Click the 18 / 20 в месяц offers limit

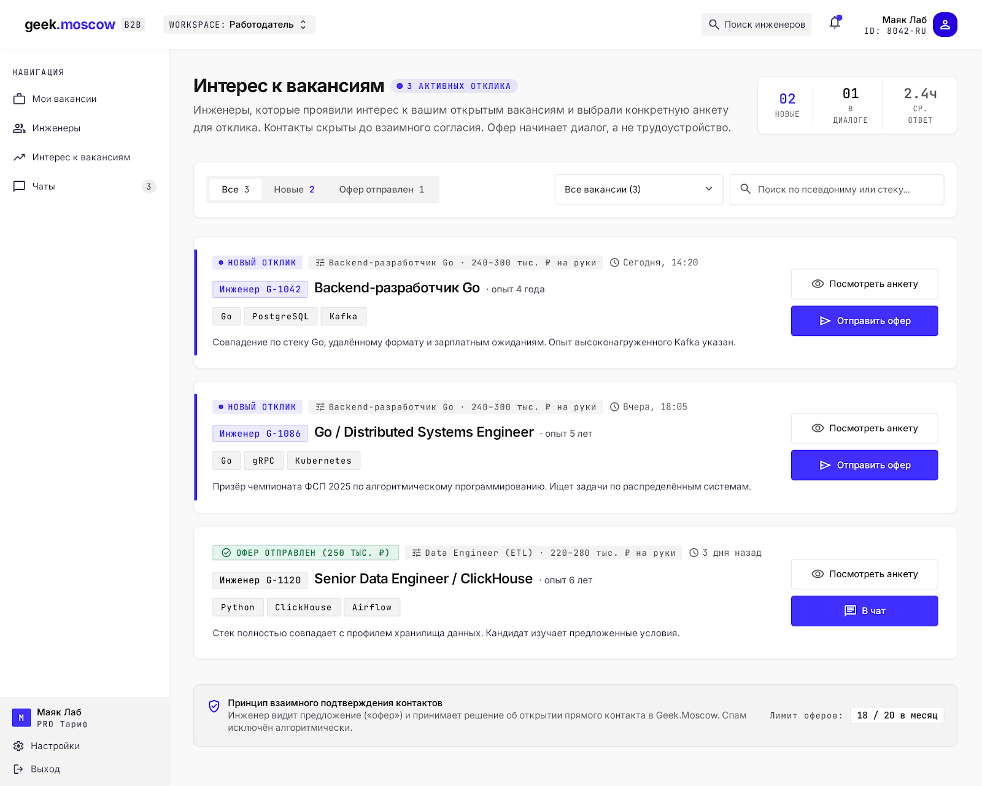coord(897,715)
